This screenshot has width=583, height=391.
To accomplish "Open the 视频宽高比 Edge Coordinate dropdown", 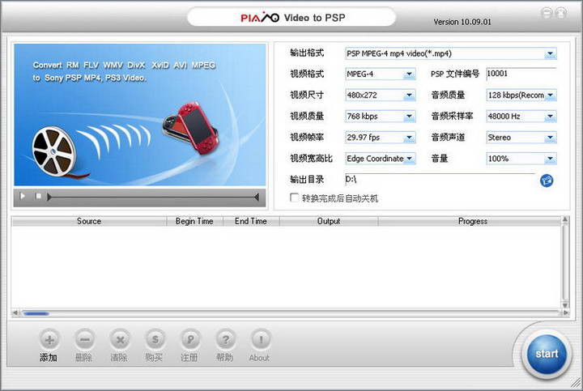I will 381,159.
